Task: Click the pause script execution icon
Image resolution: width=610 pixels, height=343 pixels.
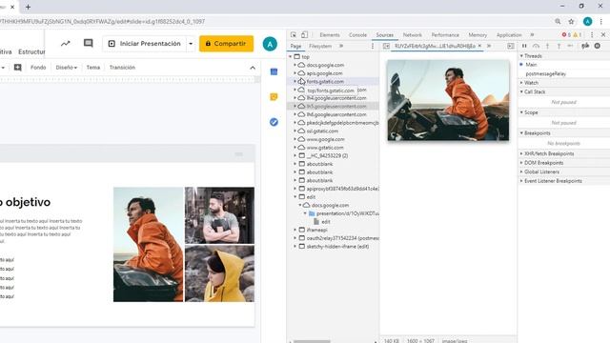Action: coord(524,46)
